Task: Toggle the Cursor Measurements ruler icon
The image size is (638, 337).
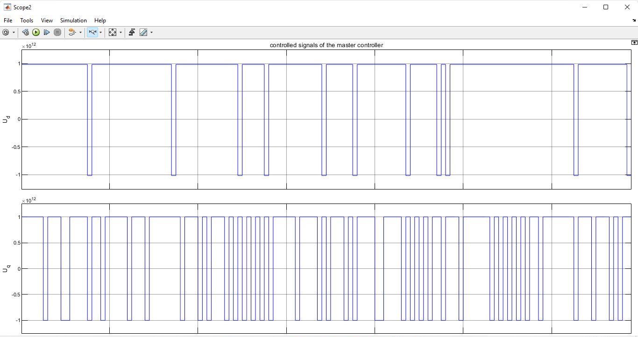Action: click(x=143, y=32)
